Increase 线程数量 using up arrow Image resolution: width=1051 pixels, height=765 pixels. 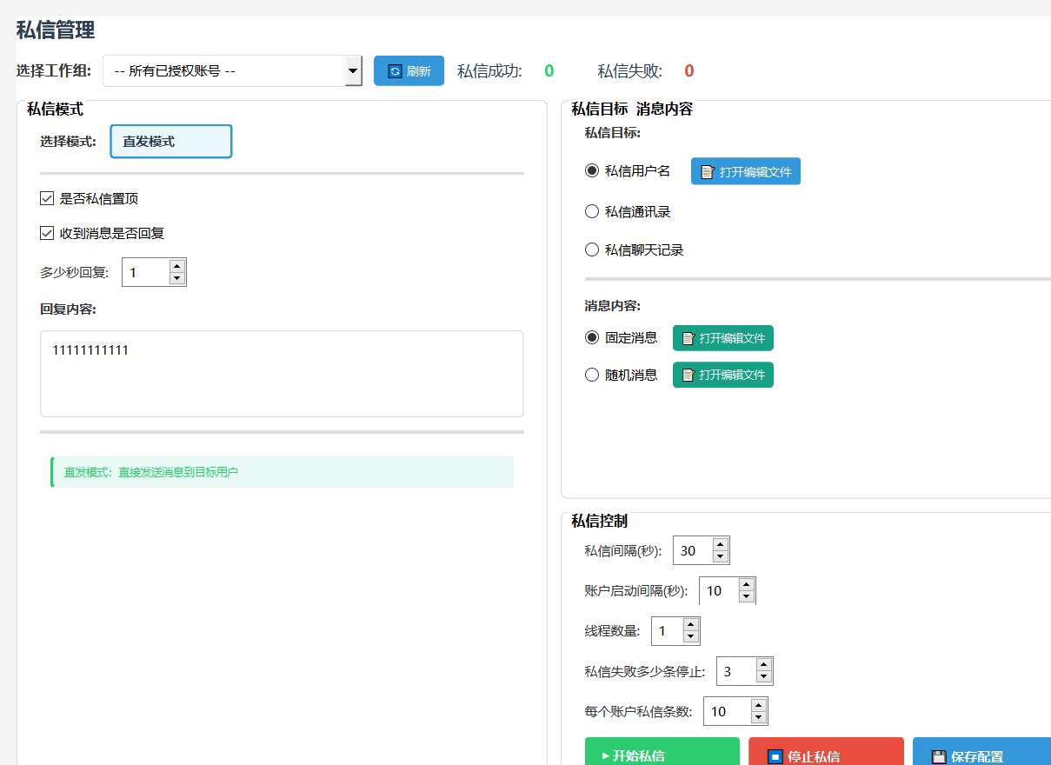click(690, 625)
